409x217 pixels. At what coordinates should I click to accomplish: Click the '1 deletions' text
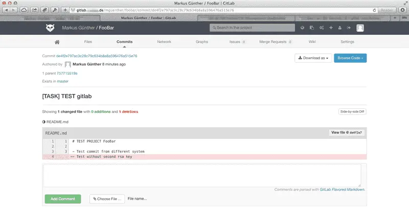click(x=129, y=111)
